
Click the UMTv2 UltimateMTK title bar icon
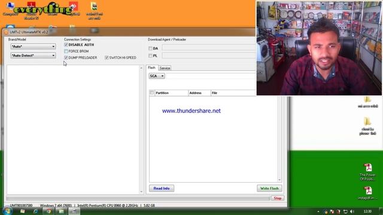(6, 32)
